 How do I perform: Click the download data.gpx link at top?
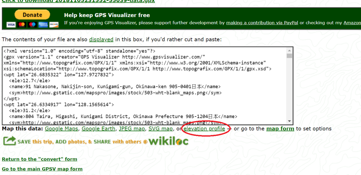coord(78,1)
